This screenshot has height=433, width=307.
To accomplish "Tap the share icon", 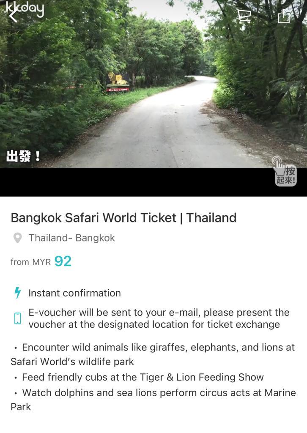I will coord(284,16).
